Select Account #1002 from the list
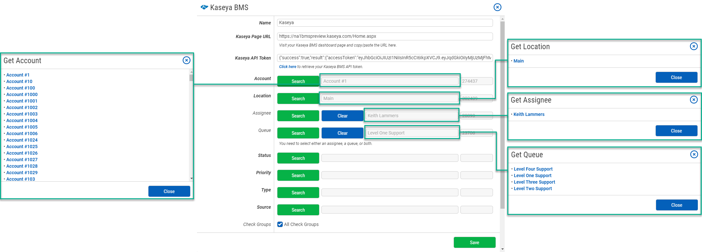The image size is (702, 252). (22, 107)
